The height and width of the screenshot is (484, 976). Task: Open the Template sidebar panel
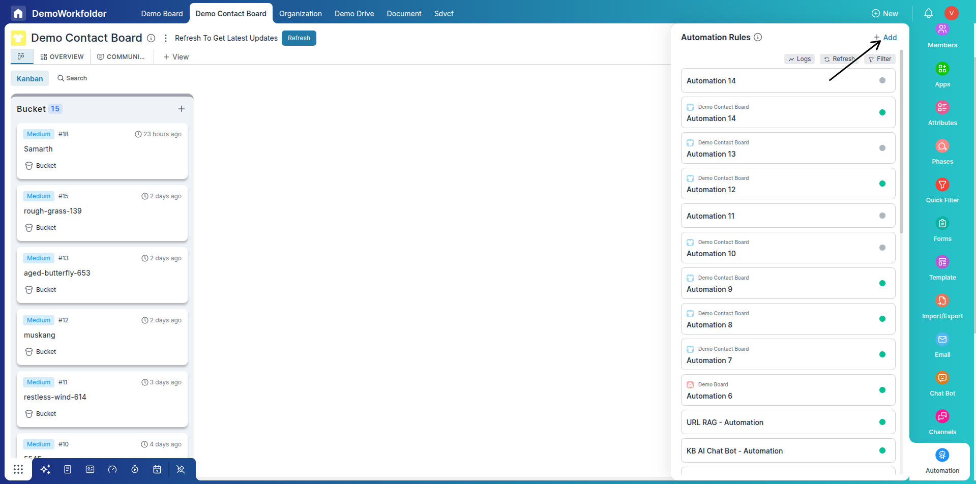click(x=942, y=267)
